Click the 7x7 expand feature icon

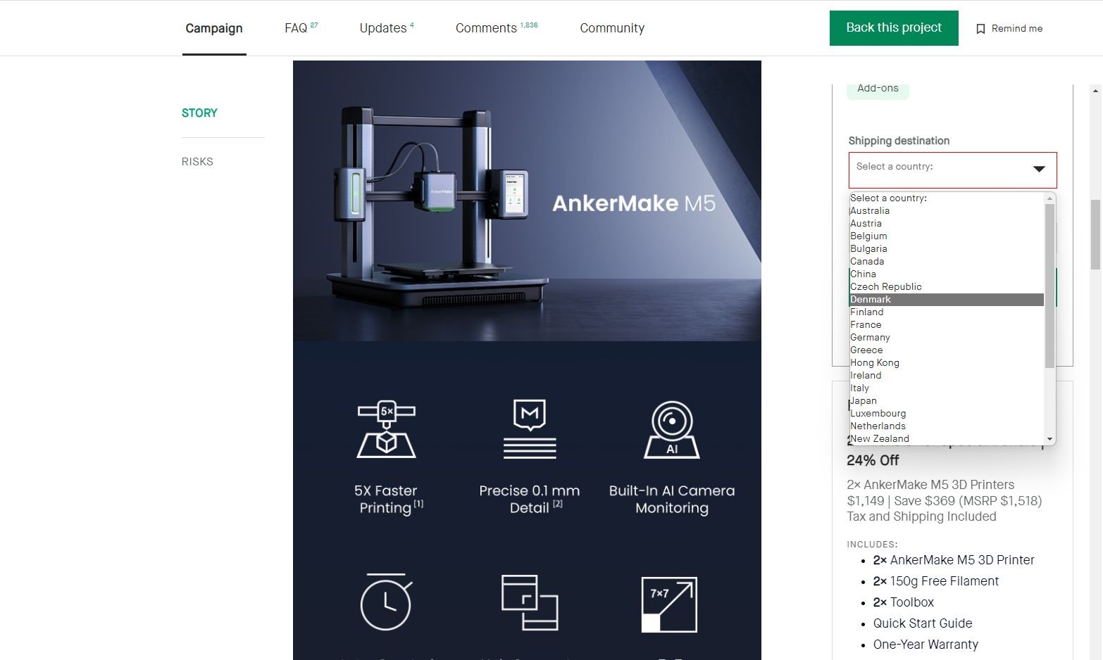[669, 604]
